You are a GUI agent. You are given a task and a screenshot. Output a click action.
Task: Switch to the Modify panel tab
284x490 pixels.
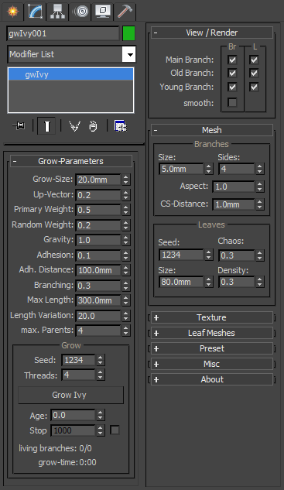click(36, 12)
